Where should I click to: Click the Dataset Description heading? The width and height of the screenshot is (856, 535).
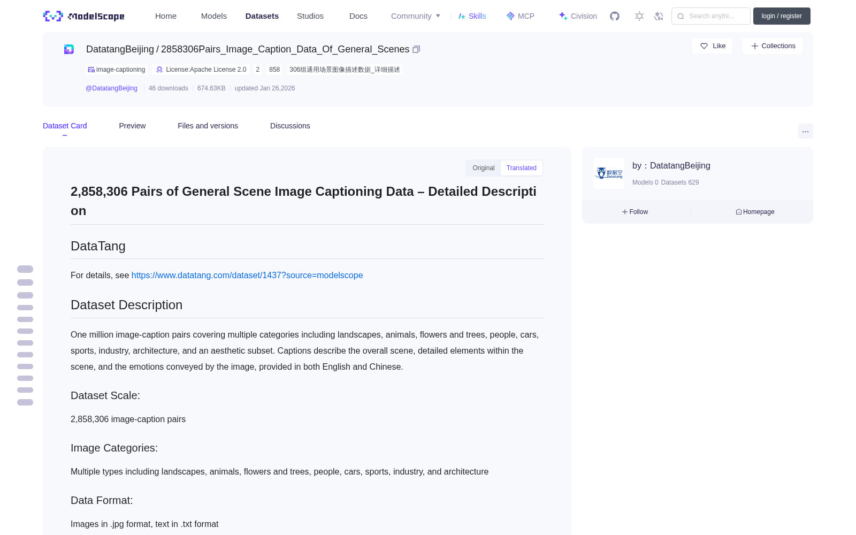tap(126, 305)
